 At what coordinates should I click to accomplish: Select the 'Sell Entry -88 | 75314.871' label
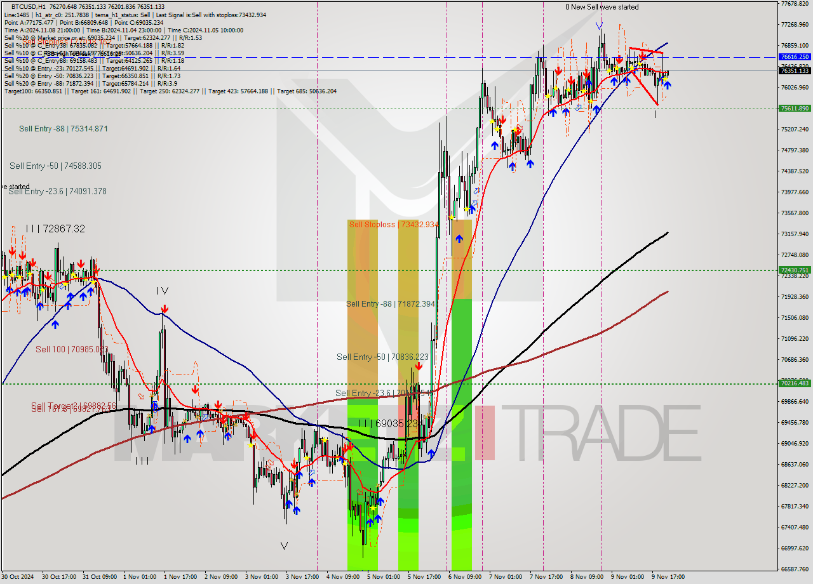coord(64,129)
